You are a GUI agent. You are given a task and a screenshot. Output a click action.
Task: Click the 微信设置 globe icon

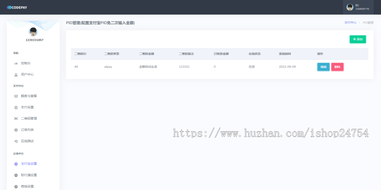tap(16, 187)
